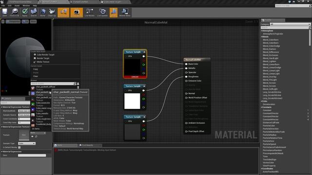
Task: Open the Window menu
Action: (26, 5)
